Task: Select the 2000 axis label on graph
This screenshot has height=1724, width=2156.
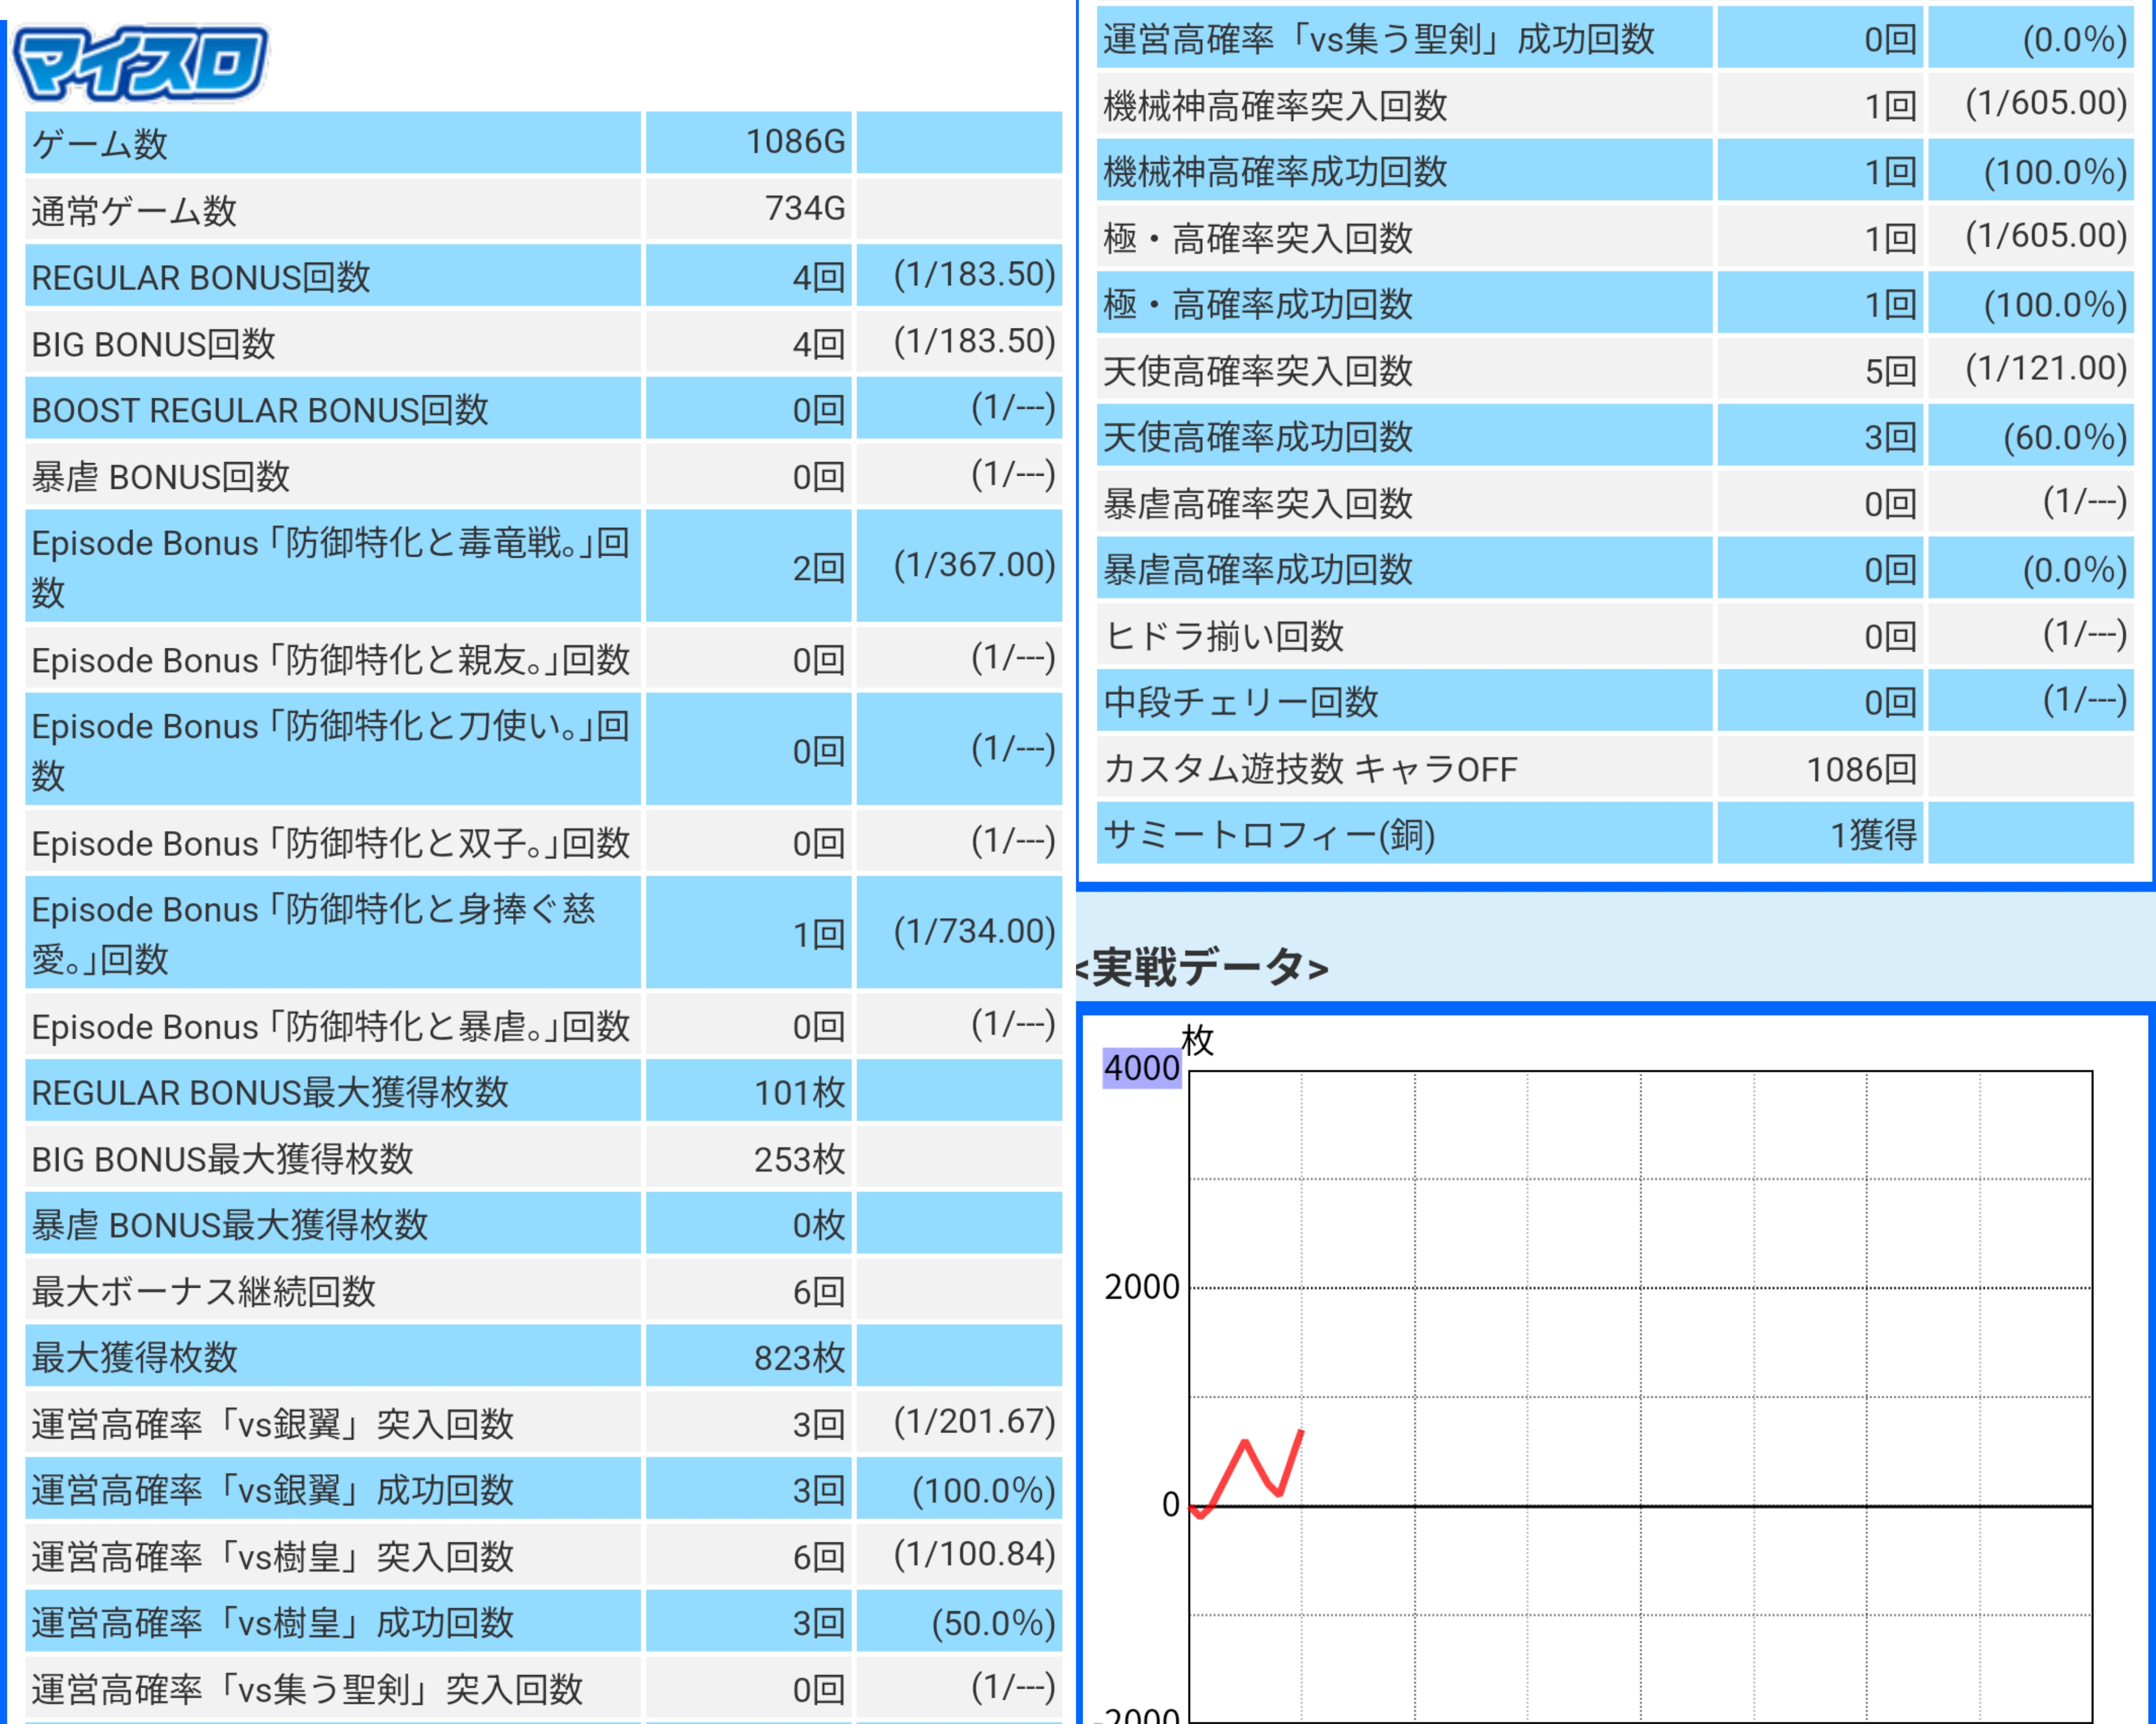Action: pos(1142,1287)
